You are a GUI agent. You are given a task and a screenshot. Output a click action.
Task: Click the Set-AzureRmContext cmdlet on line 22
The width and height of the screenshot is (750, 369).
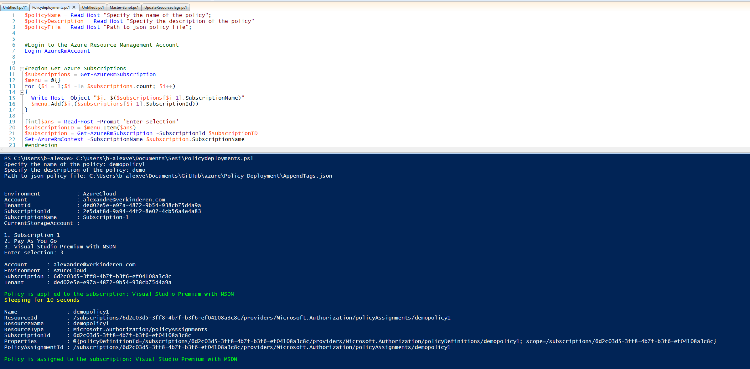click(54, 139)
